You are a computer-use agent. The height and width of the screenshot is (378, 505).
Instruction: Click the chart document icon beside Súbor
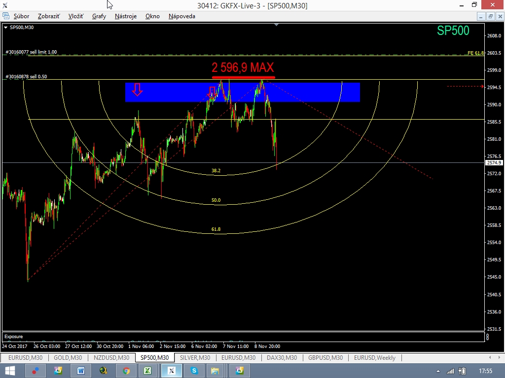(6, 16)
